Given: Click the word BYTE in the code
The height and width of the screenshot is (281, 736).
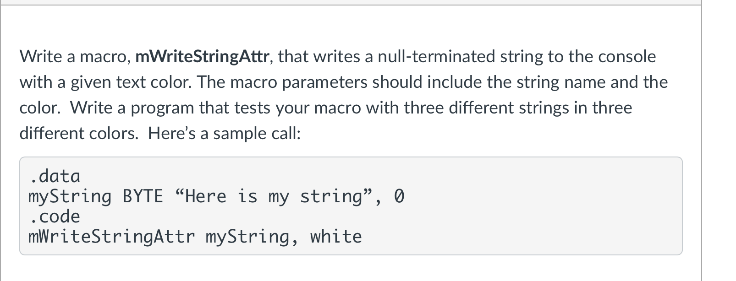Looking at the screenshot, I should (143, 196).
